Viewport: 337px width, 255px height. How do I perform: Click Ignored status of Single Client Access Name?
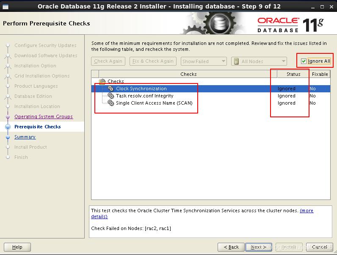click(287, 103)
